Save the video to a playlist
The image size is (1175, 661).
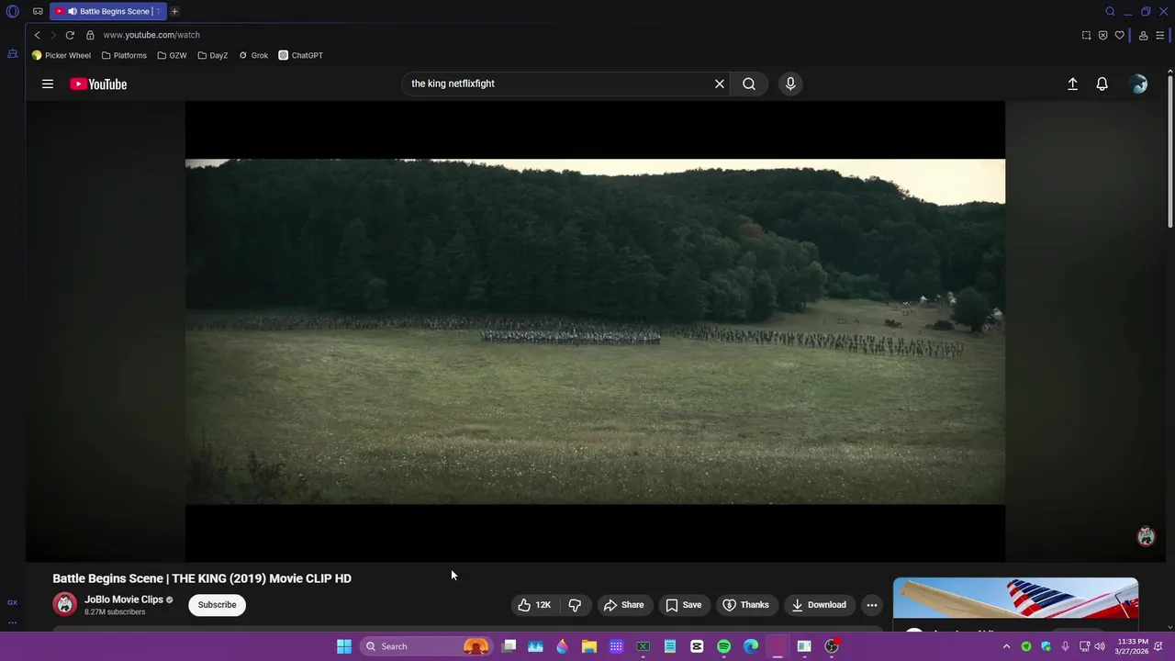point(684,605)
